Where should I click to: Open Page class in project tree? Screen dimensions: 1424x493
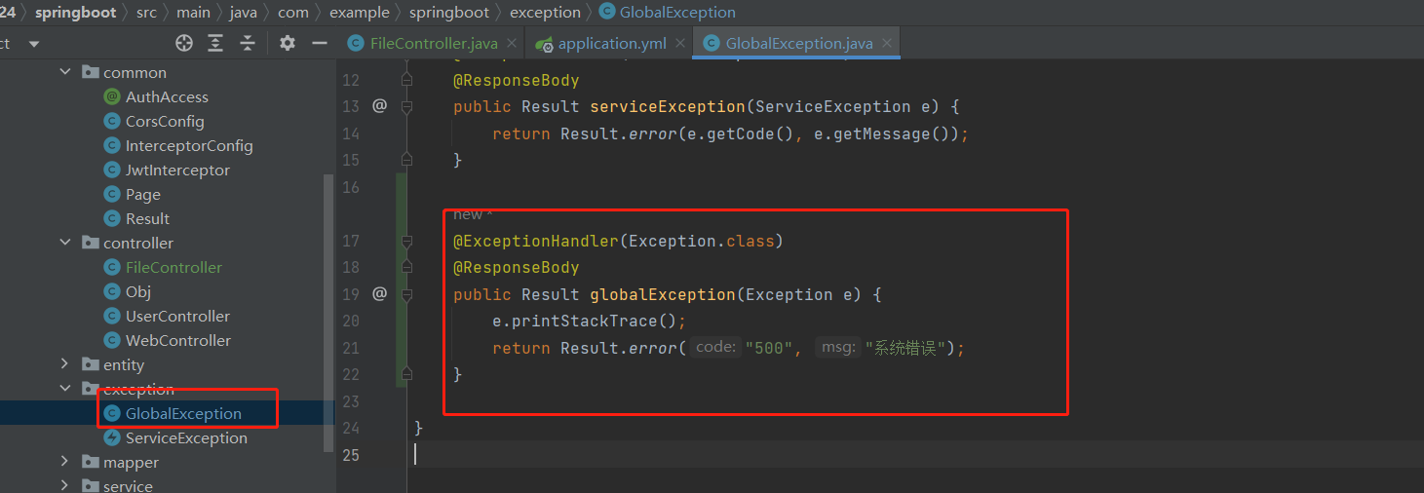pos(142,194)
